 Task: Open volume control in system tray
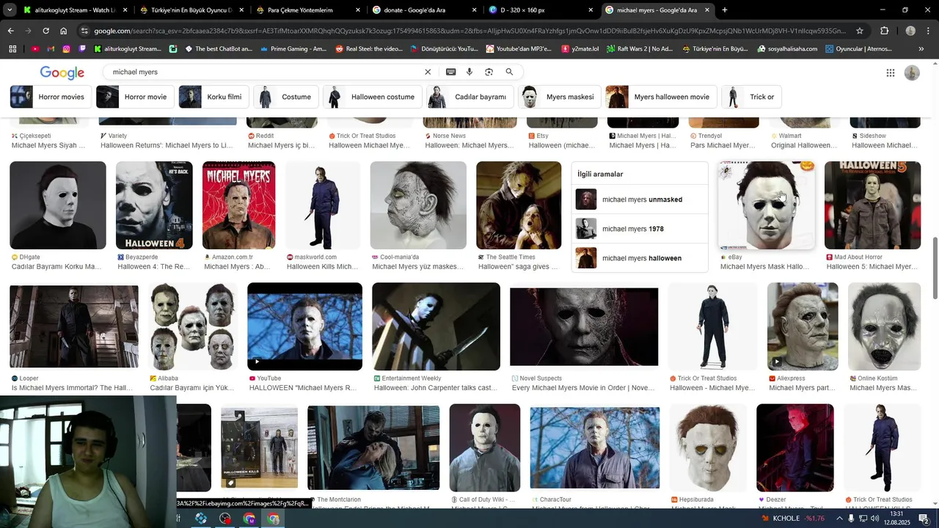[875, 518]
